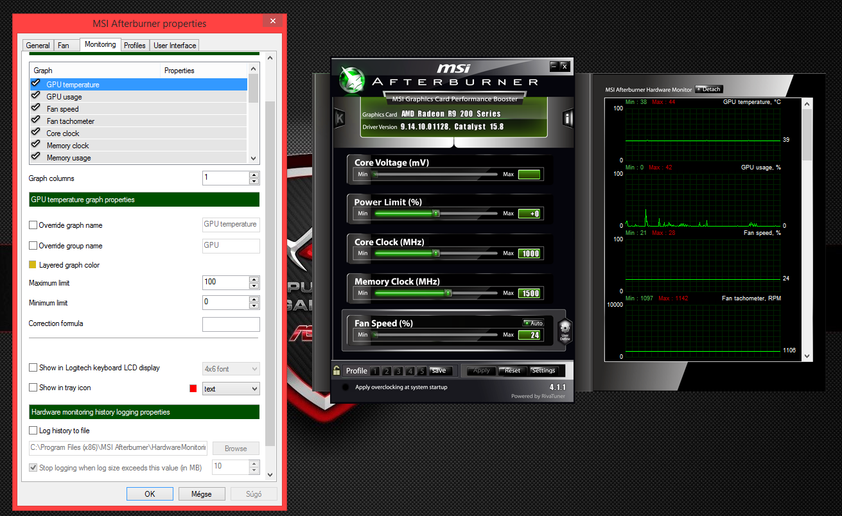
Task: Enable Show in tray icon checkbox
Action: 33,388
